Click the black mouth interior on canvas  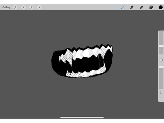tap(85, 65)
